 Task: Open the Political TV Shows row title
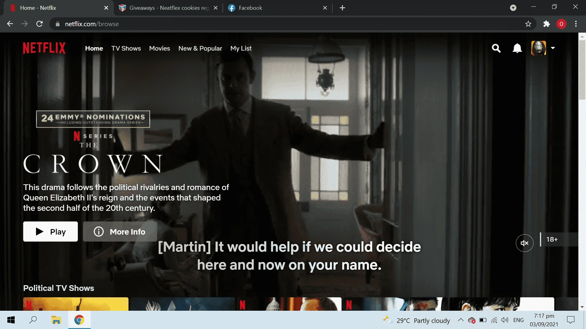coord(59,288)
